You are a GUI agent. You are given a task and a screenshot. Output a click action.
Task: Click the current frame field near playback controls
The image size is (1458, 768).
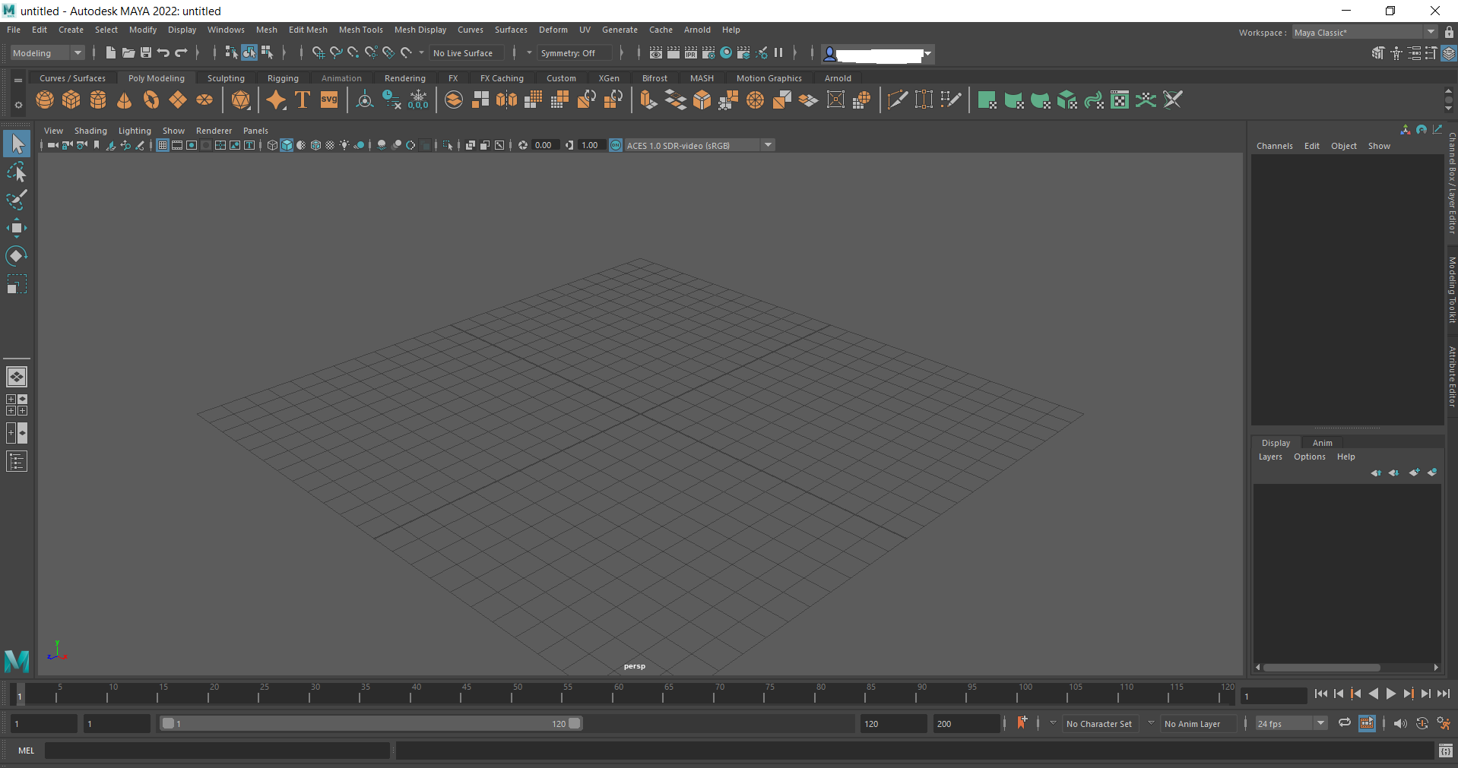tap(1274, 696)
